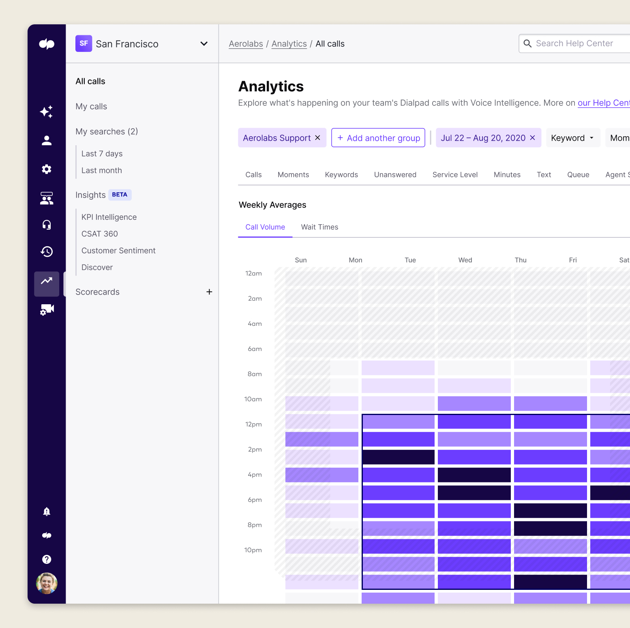
Task: Follow the Analytics breadcrumb link
Action: click(x=289, y=44)
